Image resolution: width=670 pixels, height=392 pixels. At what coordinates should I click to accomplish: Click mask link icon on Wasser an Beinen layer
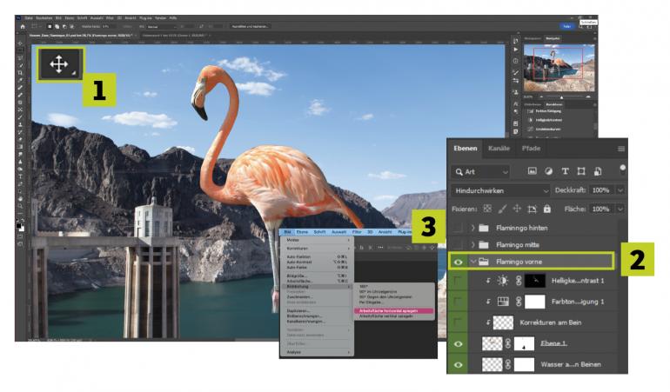pos(508,364)
